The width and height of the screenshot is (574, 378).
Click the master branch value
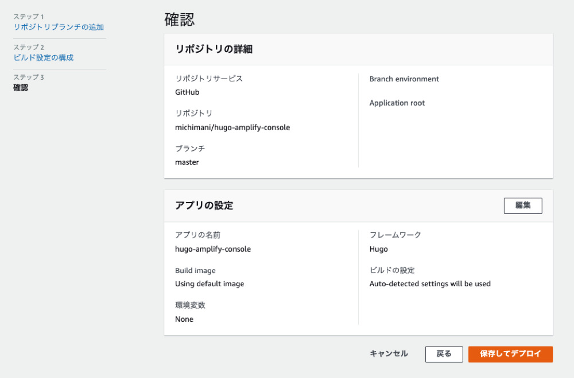[x=187, y=162]
